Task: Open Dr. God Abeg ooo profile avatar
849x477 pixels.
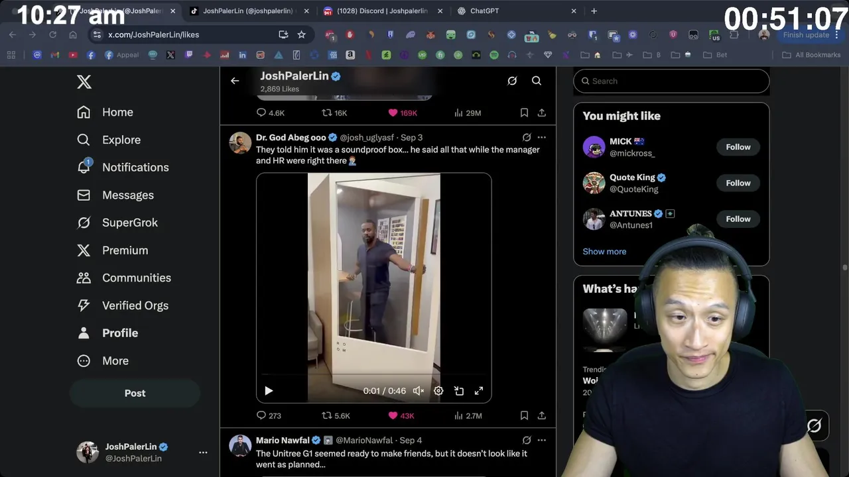Action: tap(240, 142)
